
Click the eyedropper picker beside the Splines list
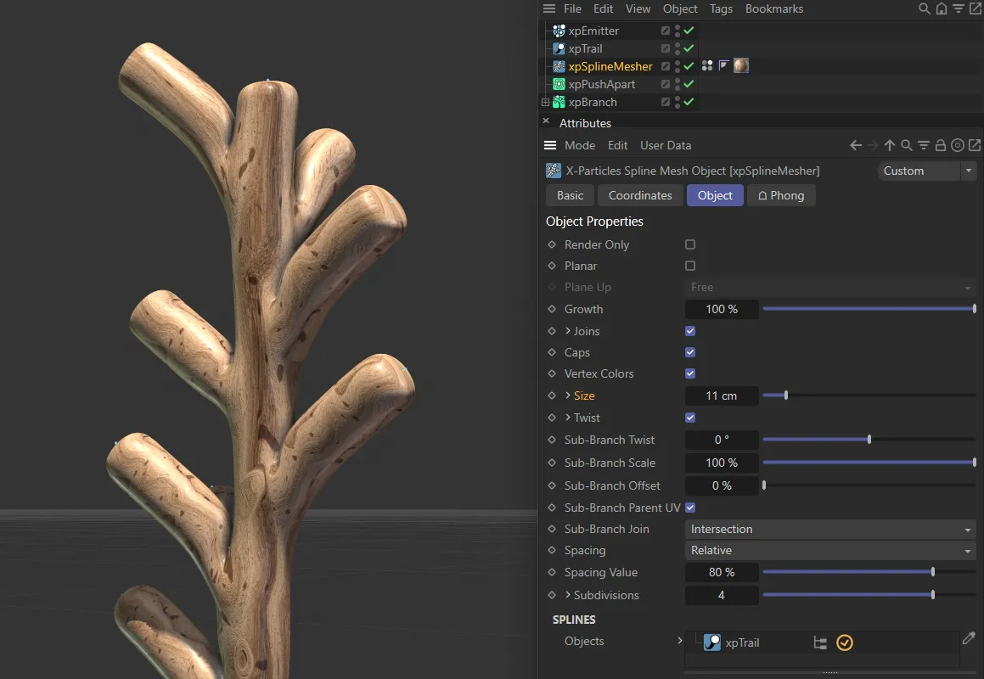tap(969, 638)
